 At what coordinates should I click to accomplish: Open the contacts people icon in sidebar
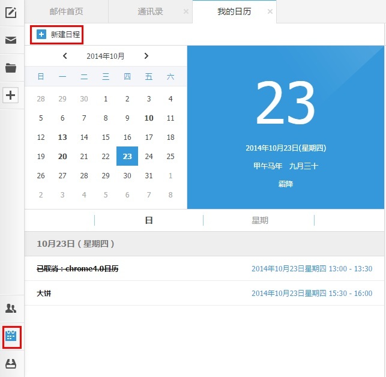coord(11,309)
